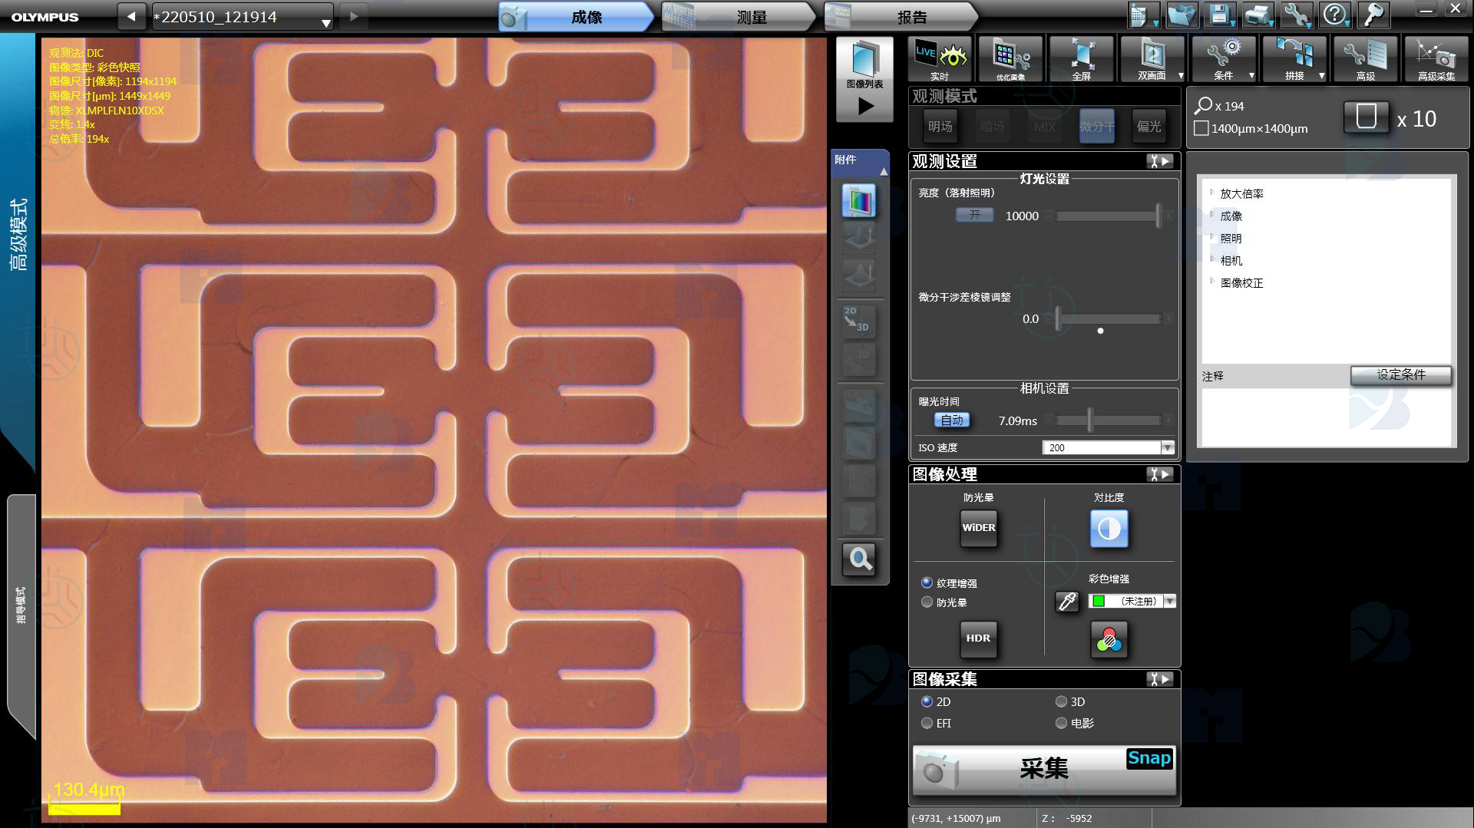Click the color eyedropper picker icon

1067,602
